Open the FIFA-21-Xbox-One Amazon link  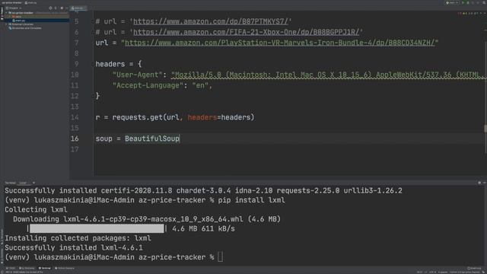click(246, 32)
